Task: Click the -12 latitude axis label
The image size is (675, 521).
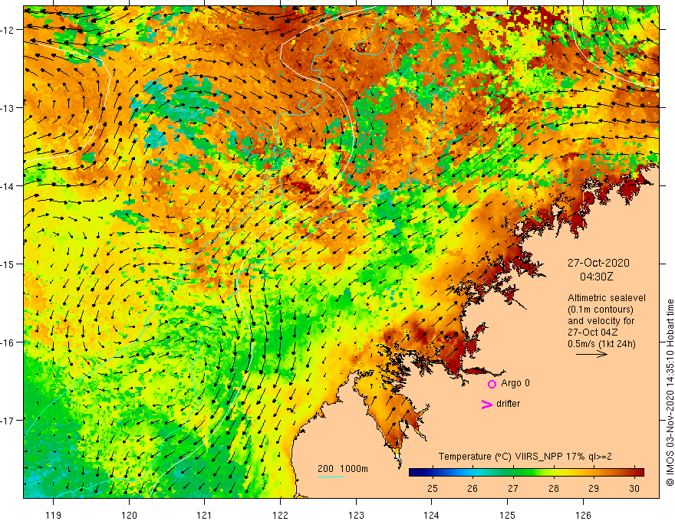Action: click(x=8, y=30)
